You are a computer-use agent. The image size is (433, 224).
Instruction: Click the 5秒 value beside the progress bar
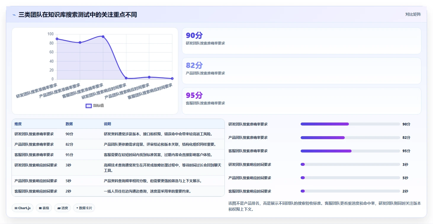click(405, 178)
